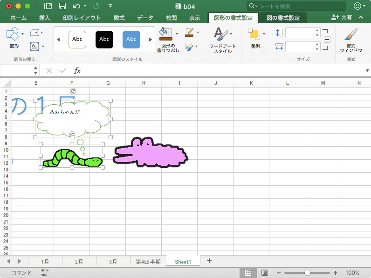Open the 印刷レイアウト tab

(x=82, y=18)
